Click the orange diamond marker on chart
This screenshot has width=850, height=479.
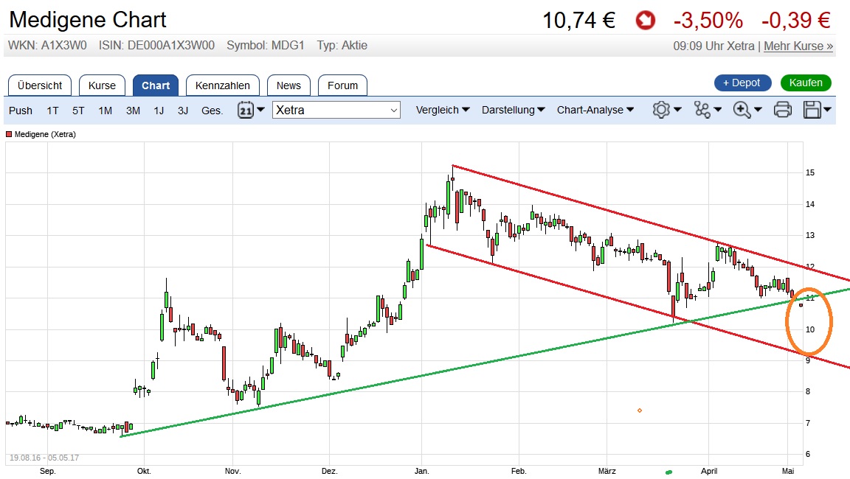click(x=640, y=410)
